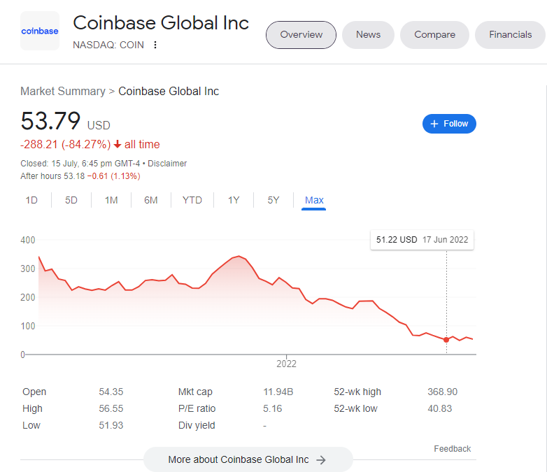547x472 pixels.
Task: Switch chart to YTD range
Action: click(x=192, y=200)
